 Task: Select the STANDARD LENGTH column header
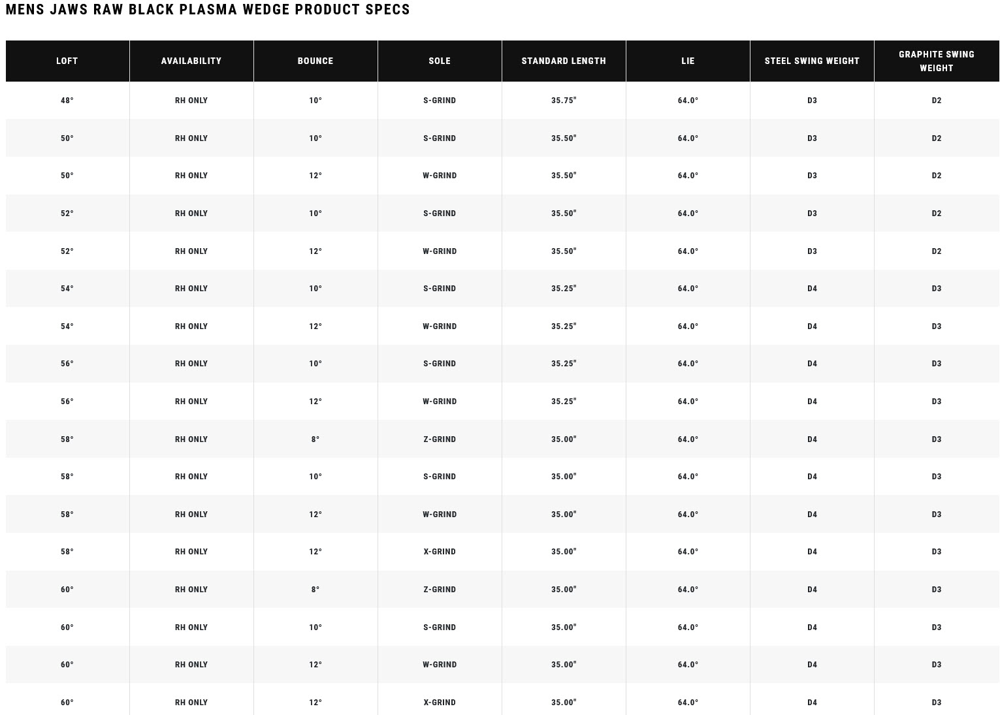564,61
